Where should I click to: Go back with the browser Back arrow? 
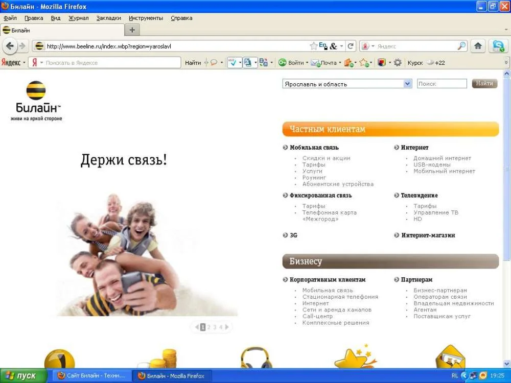pyautogui.click(x=10, y=46)
